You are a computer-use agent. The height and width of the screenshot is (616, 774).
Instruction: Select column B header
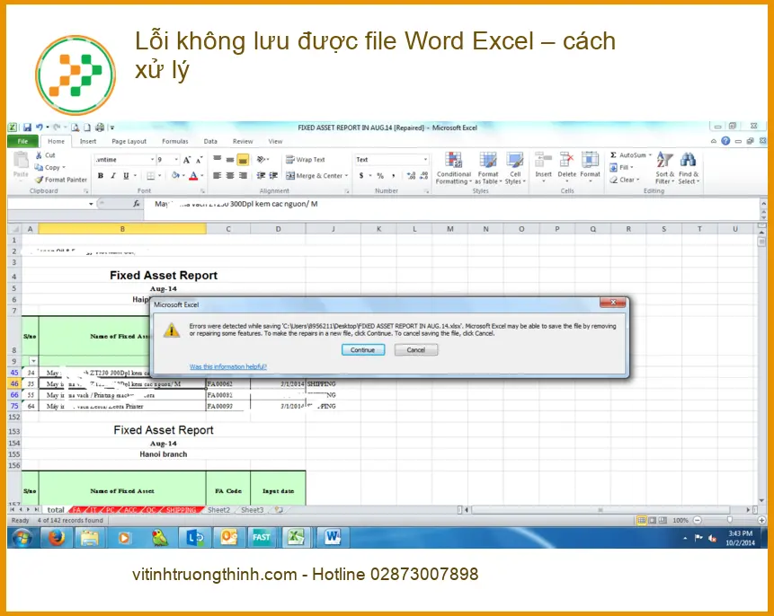coord(122,229)
